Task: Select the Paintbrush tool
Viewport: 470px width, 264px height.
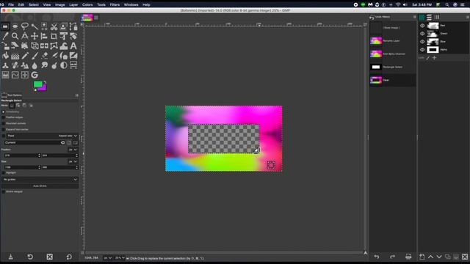Action: 35,56
